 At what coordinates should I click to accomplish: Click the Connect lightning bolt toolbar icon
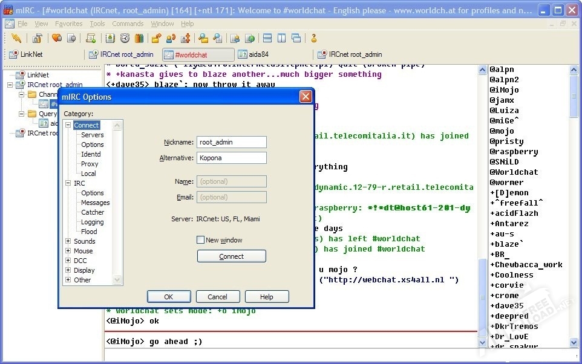pos(16,38)
